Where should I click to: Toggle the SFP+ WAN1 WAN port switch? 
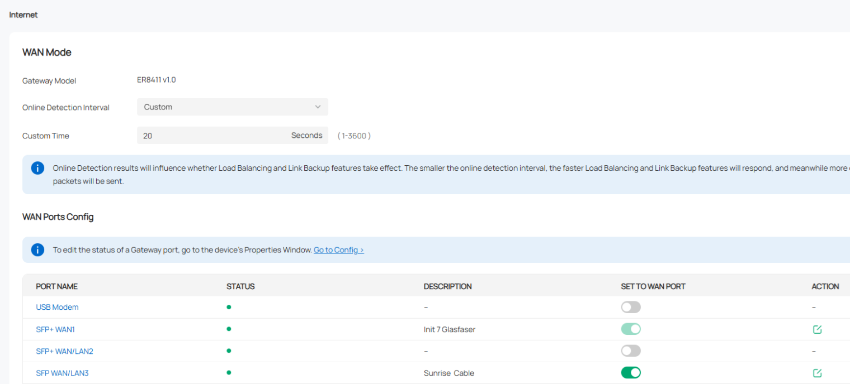tap(630, 329)
